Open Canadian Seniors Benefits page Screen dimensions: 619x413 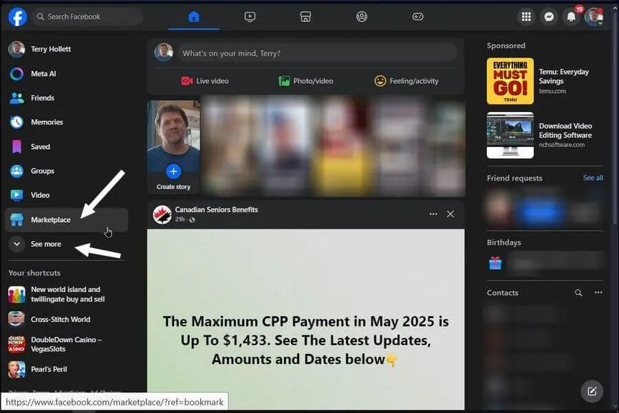[x=217, y=210]
